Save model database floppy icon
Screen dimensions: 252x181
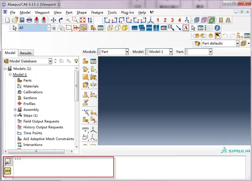[22, 20]
